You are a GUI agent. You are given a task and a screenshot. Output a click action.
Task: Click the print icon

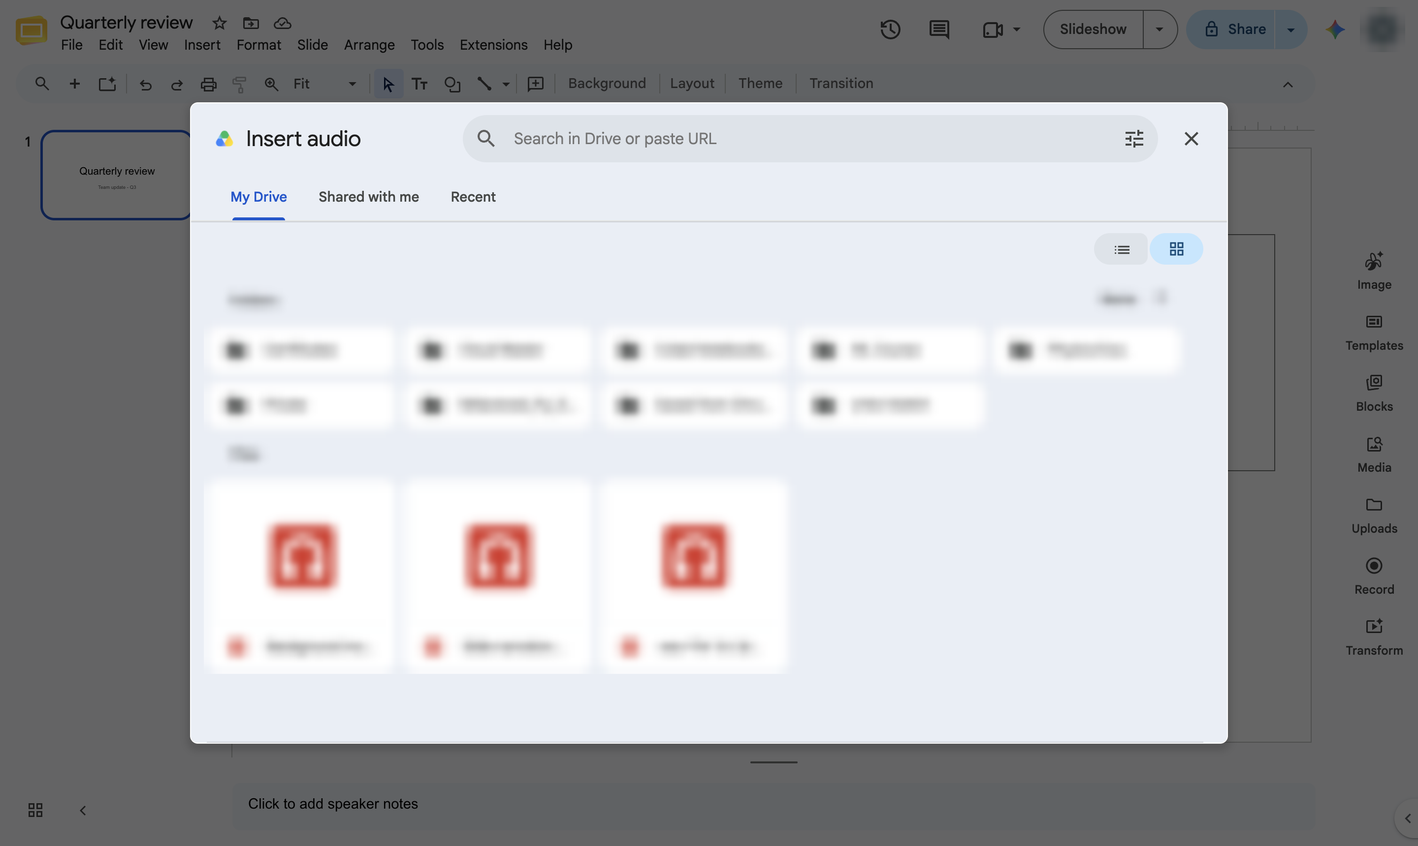tap(208, 85)
